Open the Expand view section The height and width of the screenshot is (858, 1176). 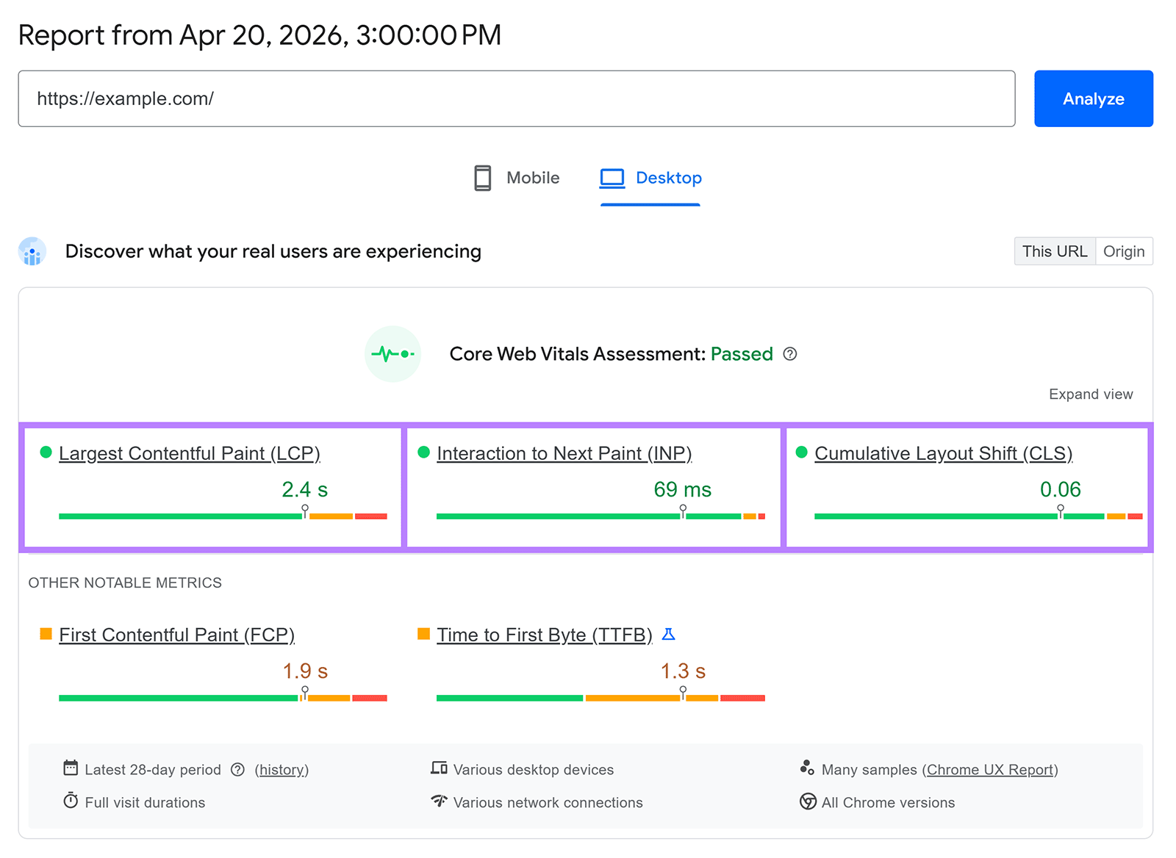pyautogui.click(x=1090, y=394)
